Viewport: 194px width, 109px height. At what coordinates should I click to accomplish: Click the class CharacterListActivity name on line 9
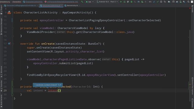click(40, 12)
